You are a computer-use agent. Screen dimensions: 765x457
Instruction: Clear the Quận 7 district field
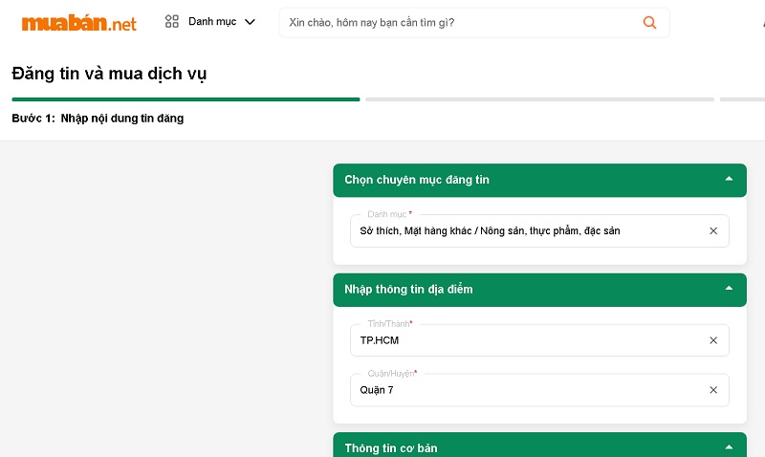tap(713, 390)
